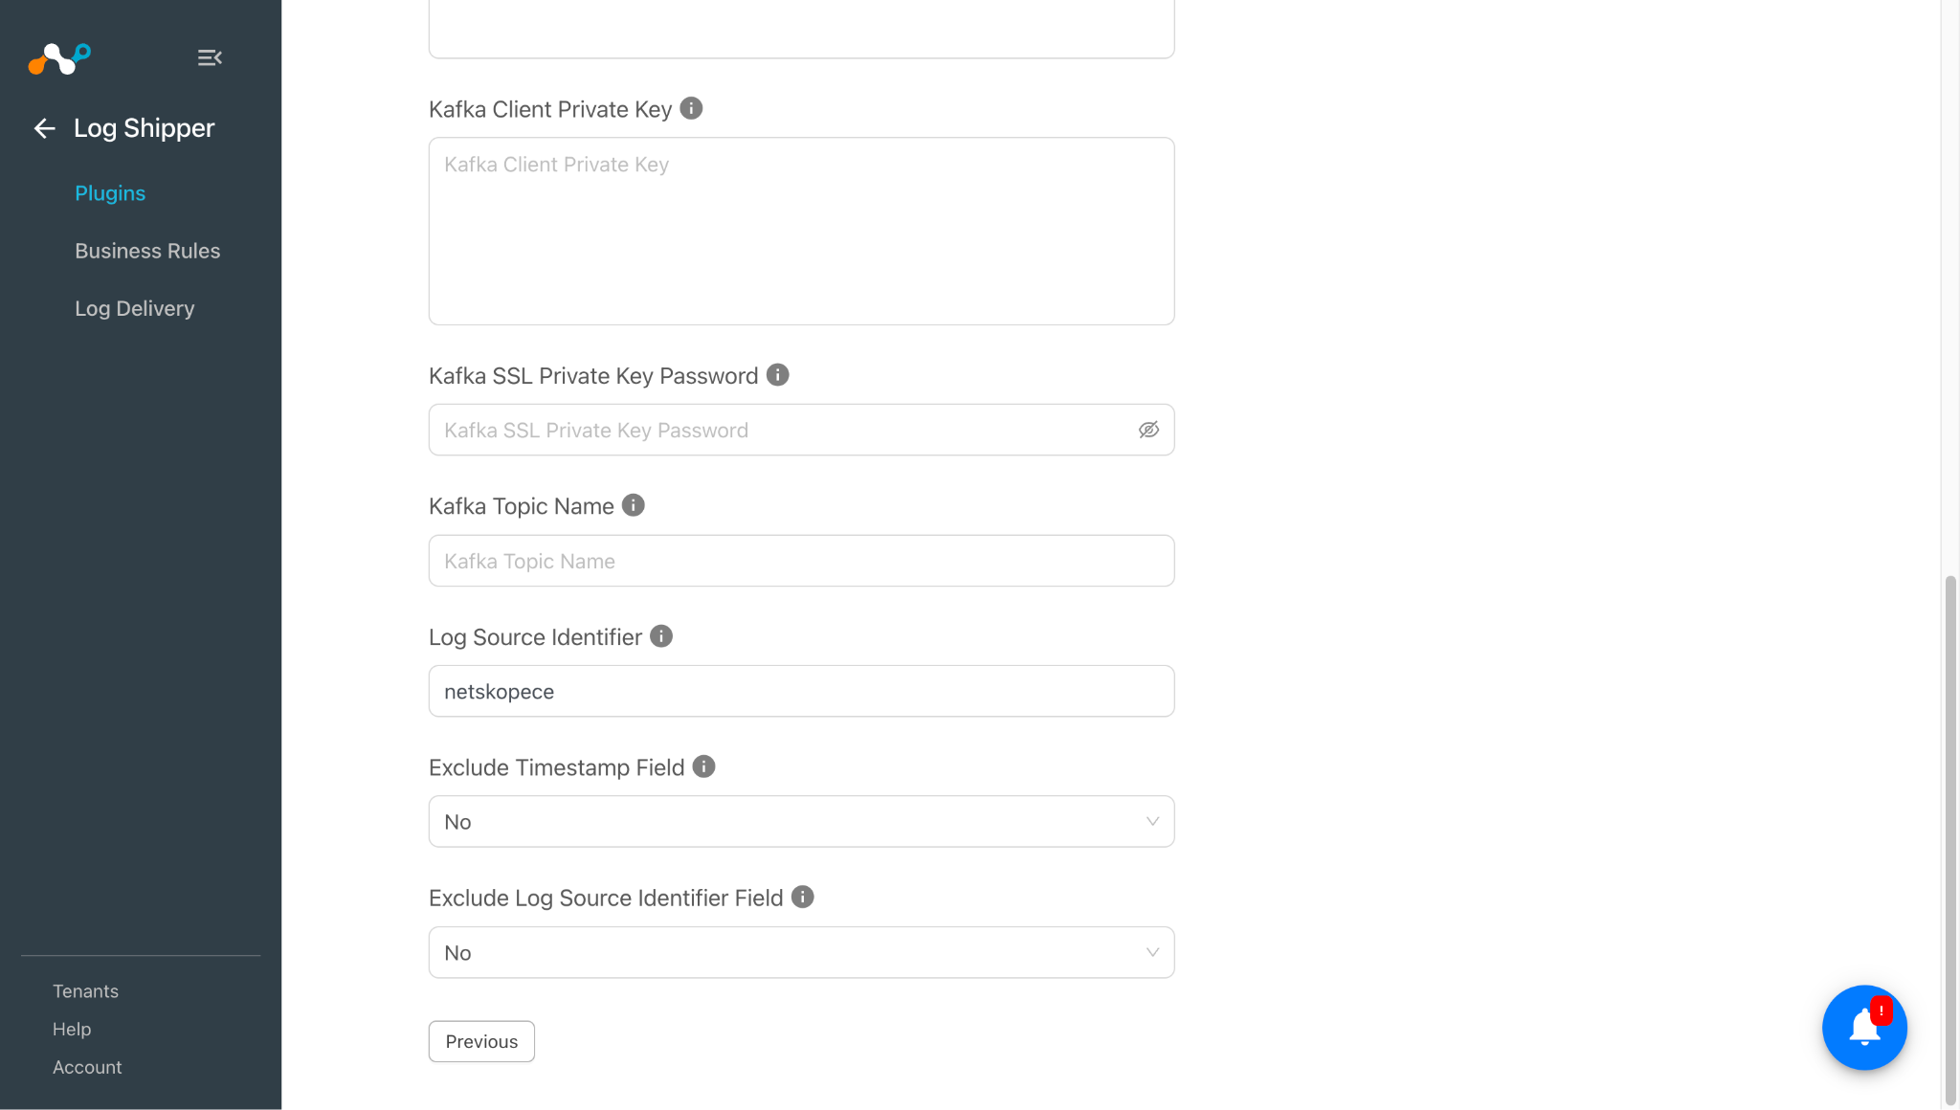Screen dimensions: 1960x1110
Task: Open the Exclude Timestamp Field info icon
Action: coord(703,766)
